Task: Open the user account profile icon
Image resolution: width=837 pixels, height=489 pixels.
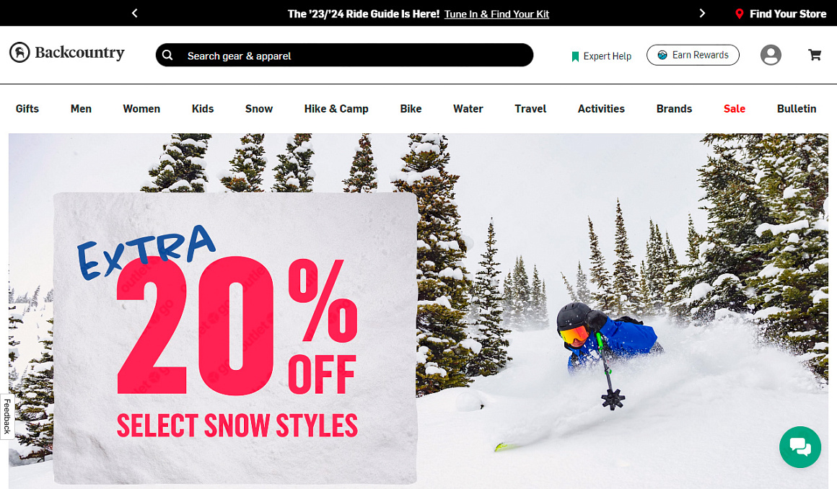Action: (771, 55)
